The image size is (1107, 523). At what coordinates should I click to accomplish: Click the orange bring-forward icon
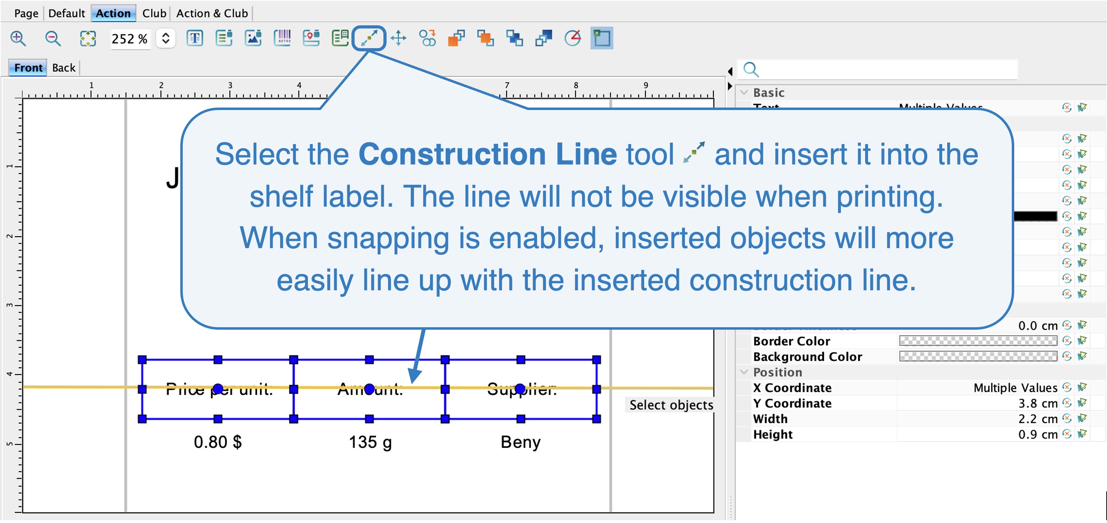486,39
